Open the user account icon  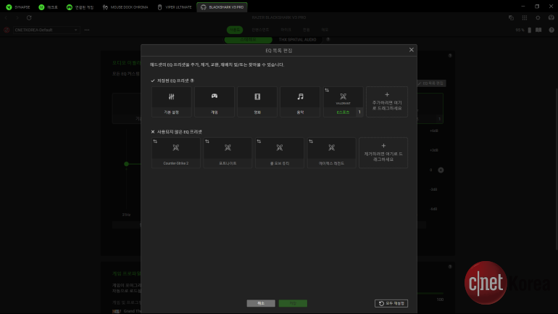551,17
